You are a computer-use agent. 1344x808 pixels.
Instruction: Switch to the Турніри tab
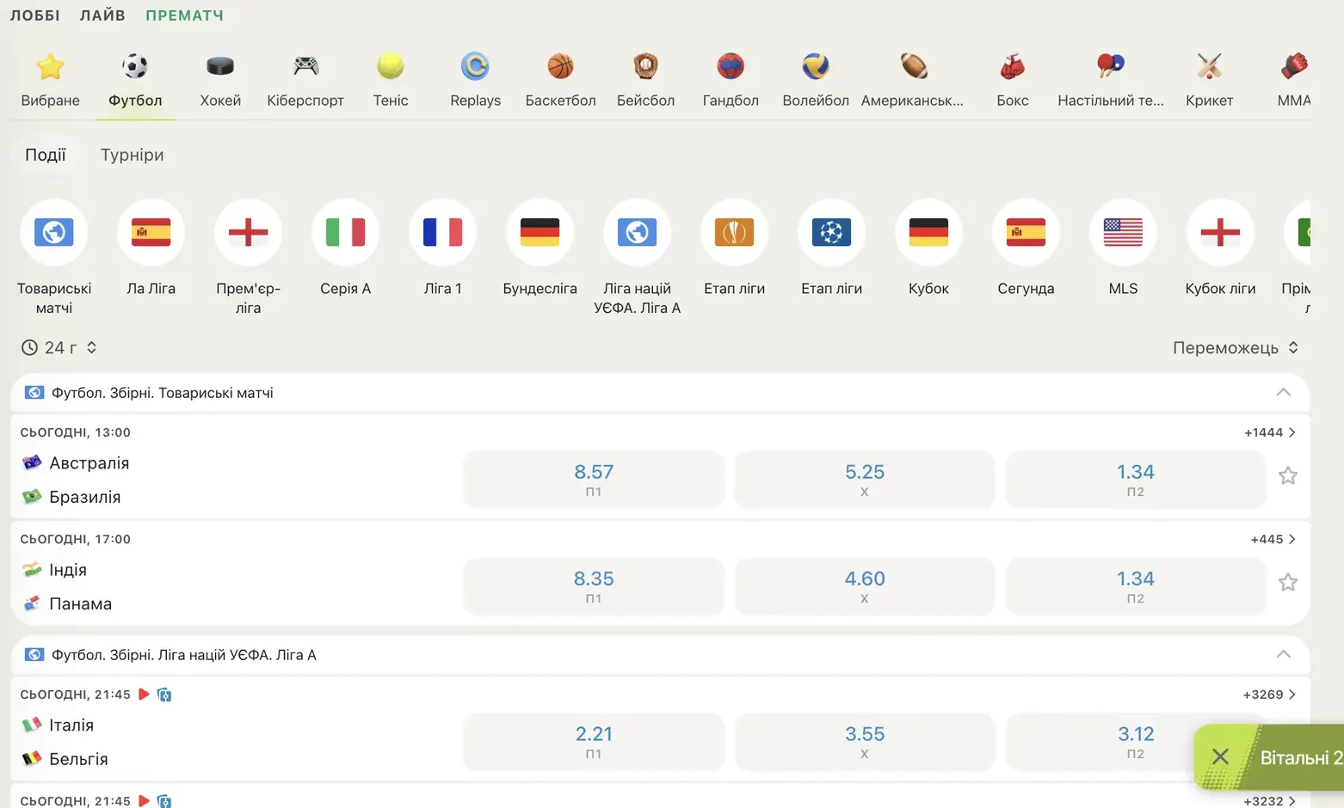(132, 155)
